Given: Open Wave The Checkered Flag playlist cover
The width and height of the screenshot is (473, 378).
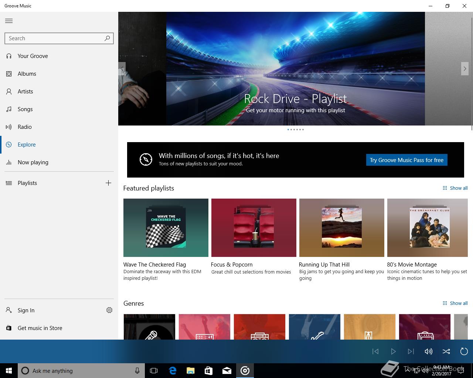Looking at the screenshot, I should 166,228.
